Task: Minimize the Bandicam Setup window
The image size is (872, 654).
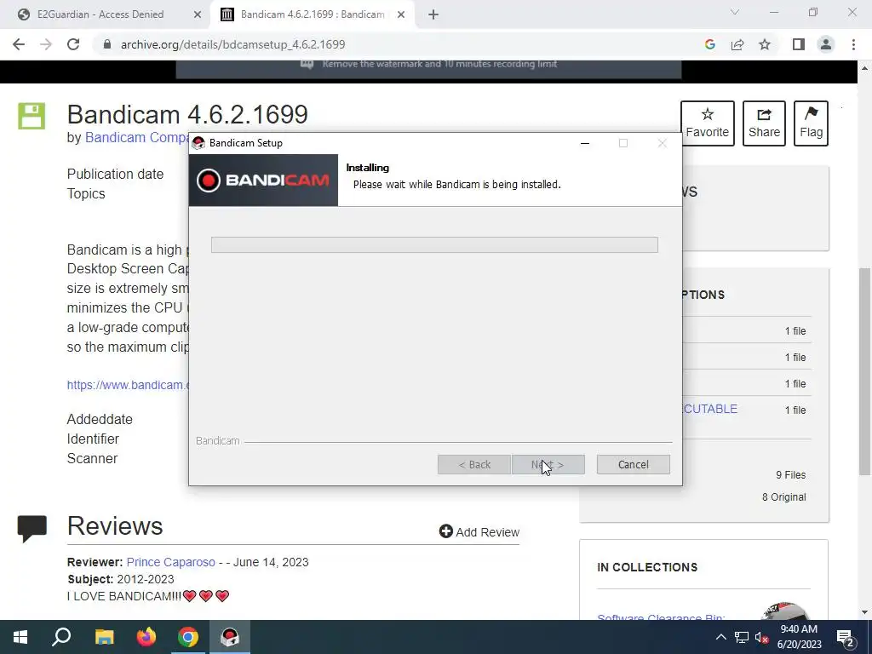Action: pyautogui.click(x=584, y=143)
